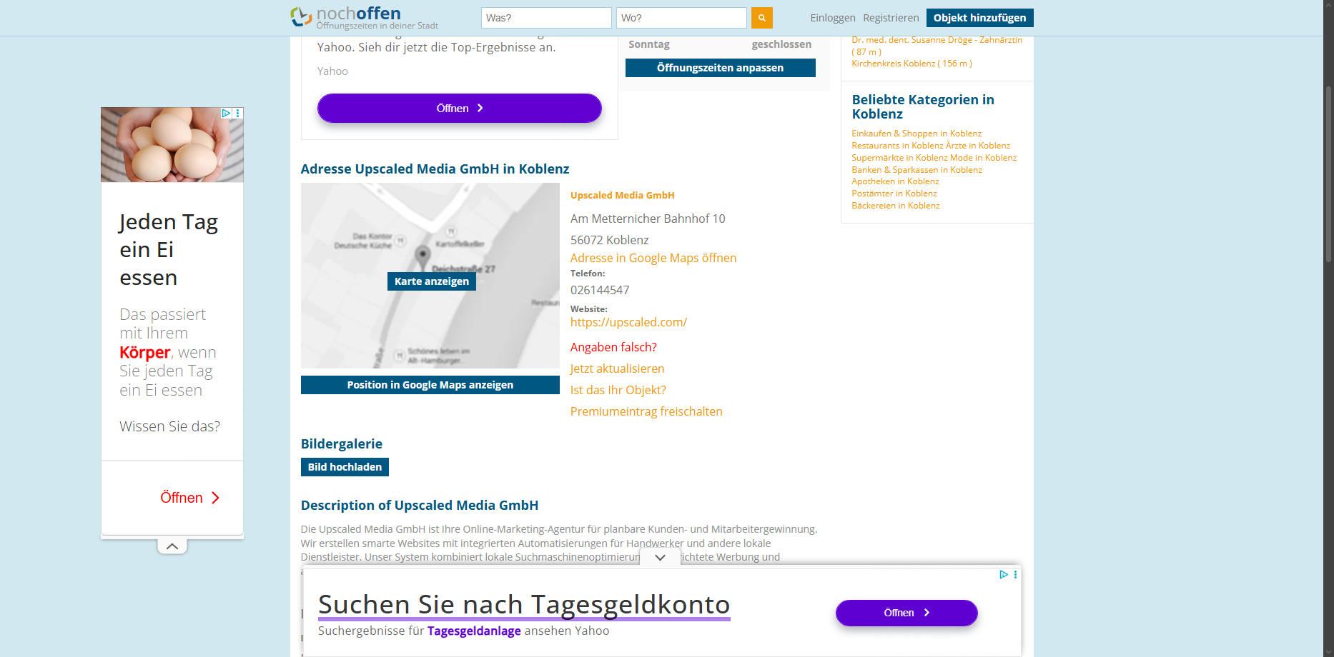
Task: Click Jetzt aktualisieren link
Action: [617, 368]
